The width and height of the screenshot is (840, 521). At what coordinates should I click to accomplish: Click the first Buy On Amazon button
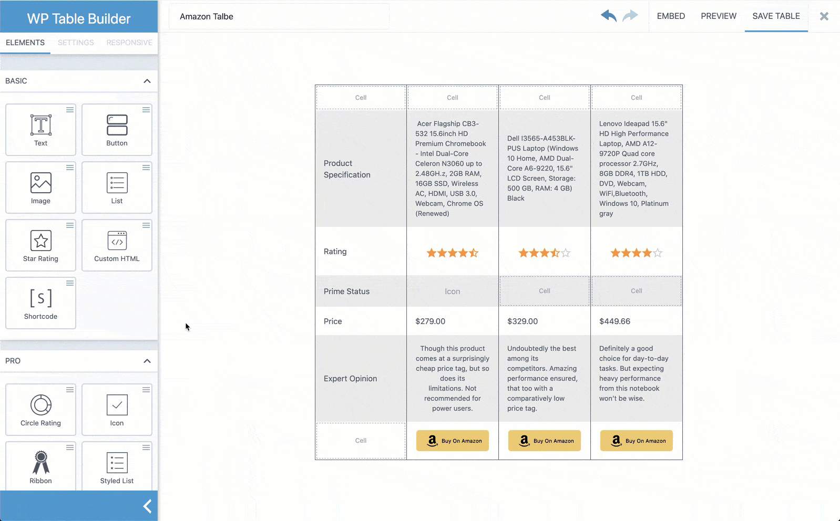[453, 441]
